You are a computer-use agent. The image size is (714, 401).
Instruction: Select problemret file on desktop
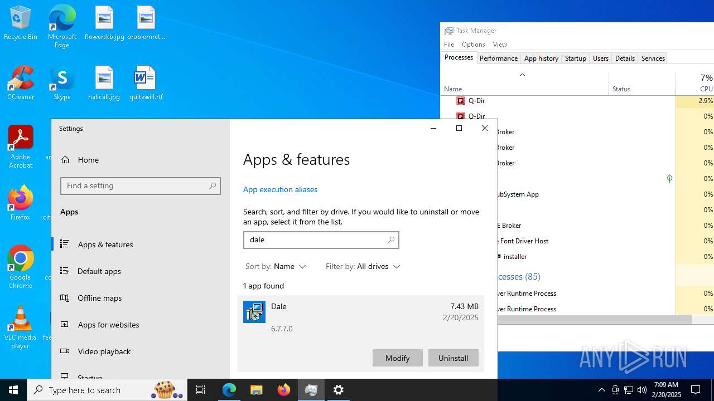point(146,23)
